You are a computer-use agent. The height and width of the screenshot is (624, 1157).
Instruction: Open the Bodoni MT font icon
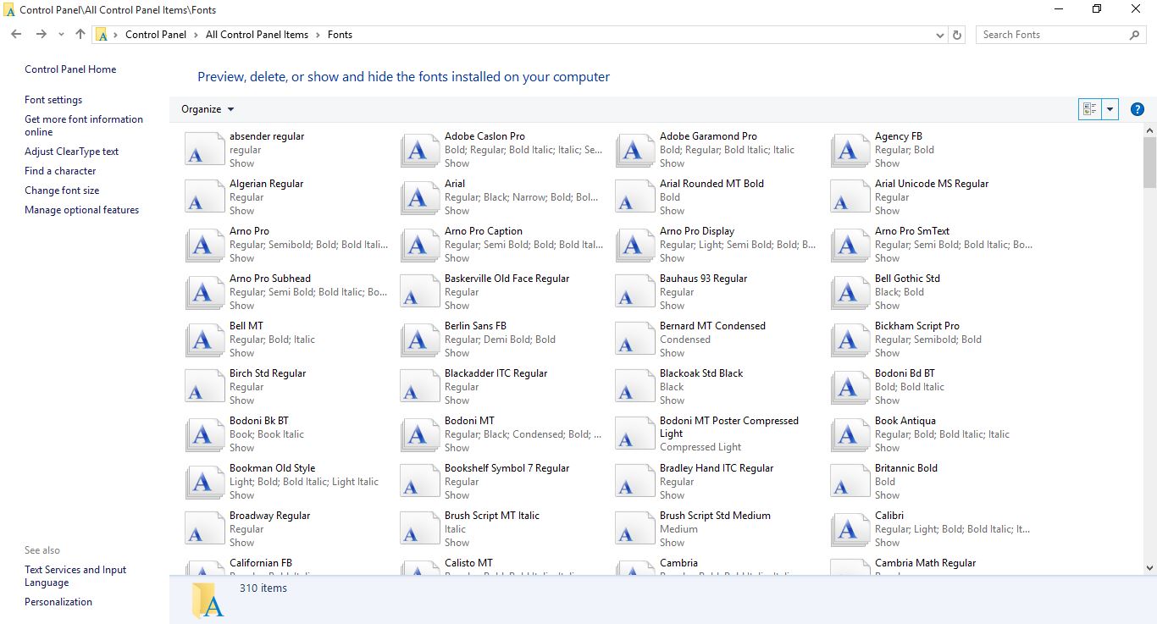click(419, 433)
